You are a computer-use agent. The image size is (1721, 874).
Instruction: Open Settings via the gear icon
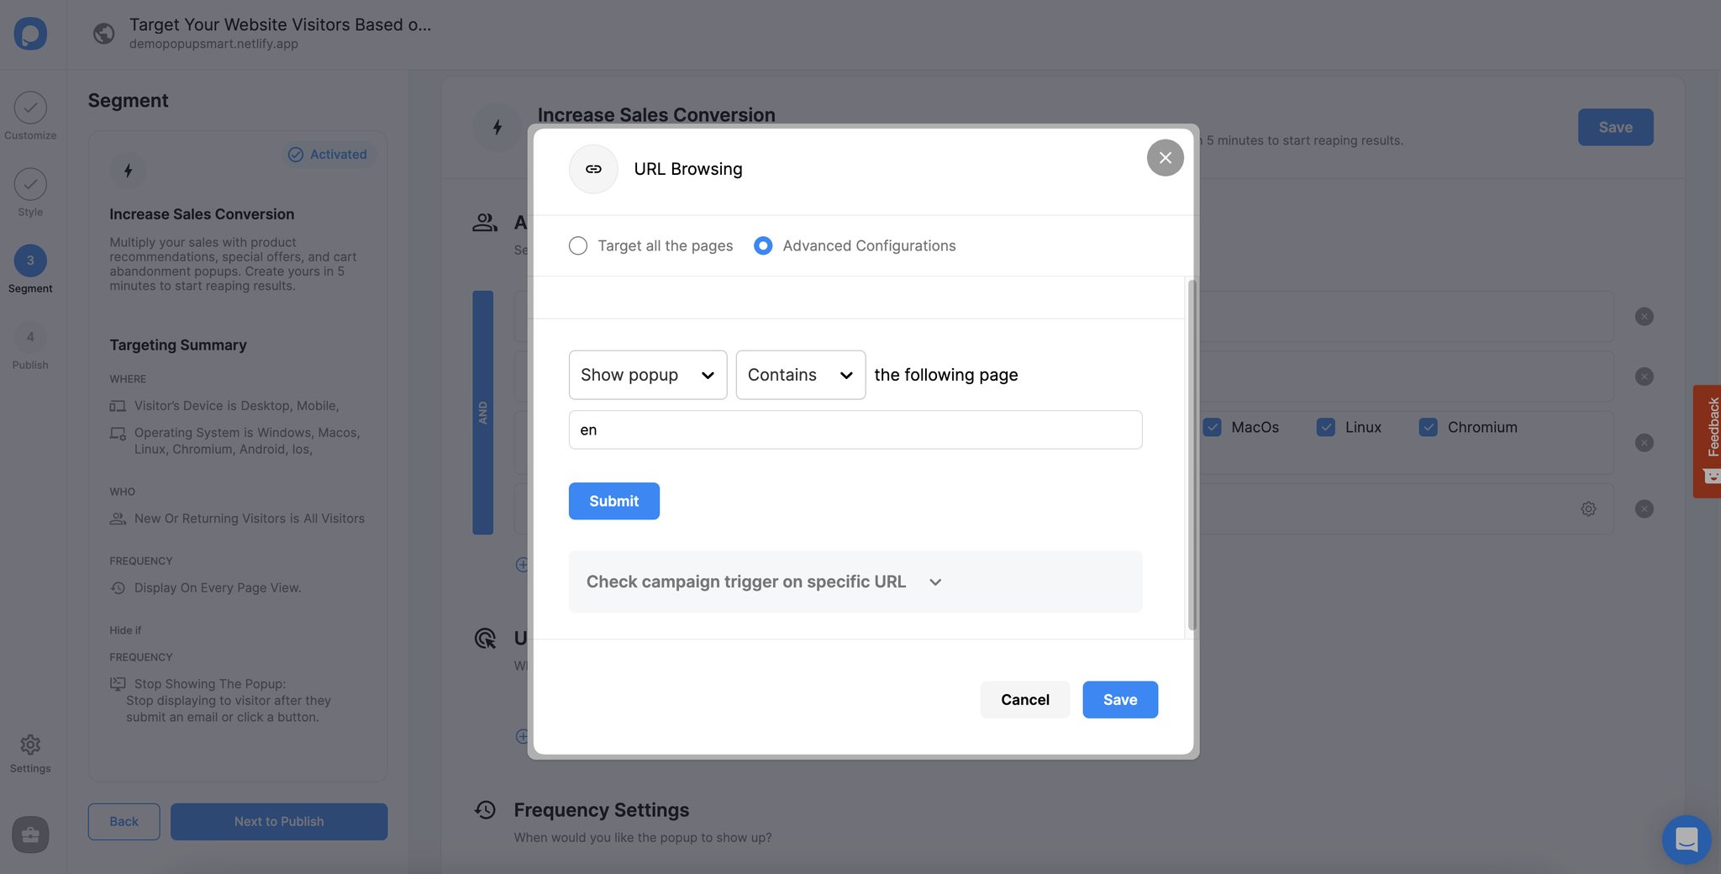tap(30, 744)
